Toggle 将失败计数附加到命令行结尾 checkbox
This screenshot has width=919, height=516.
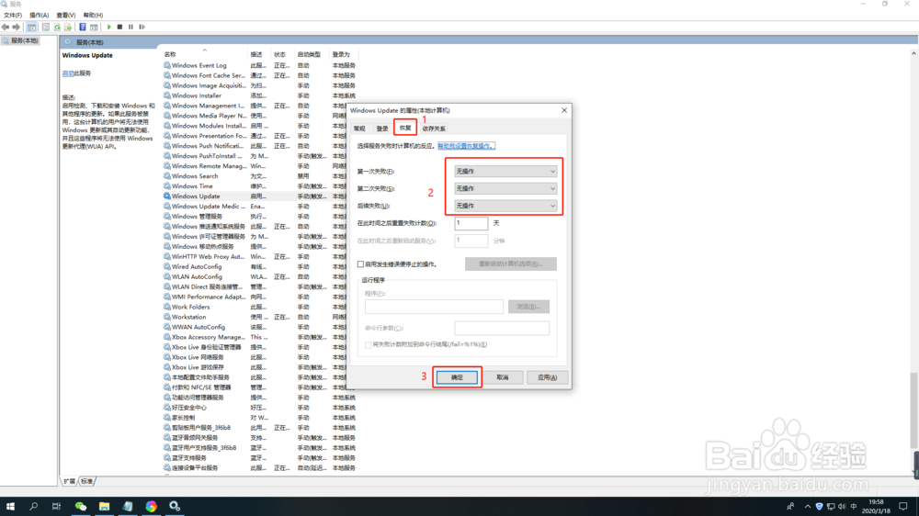click(369, 344)
